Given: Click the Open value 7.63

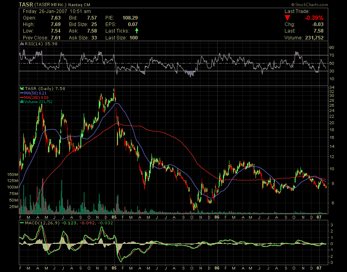Looking at the screenshot, I should [56, 18].
